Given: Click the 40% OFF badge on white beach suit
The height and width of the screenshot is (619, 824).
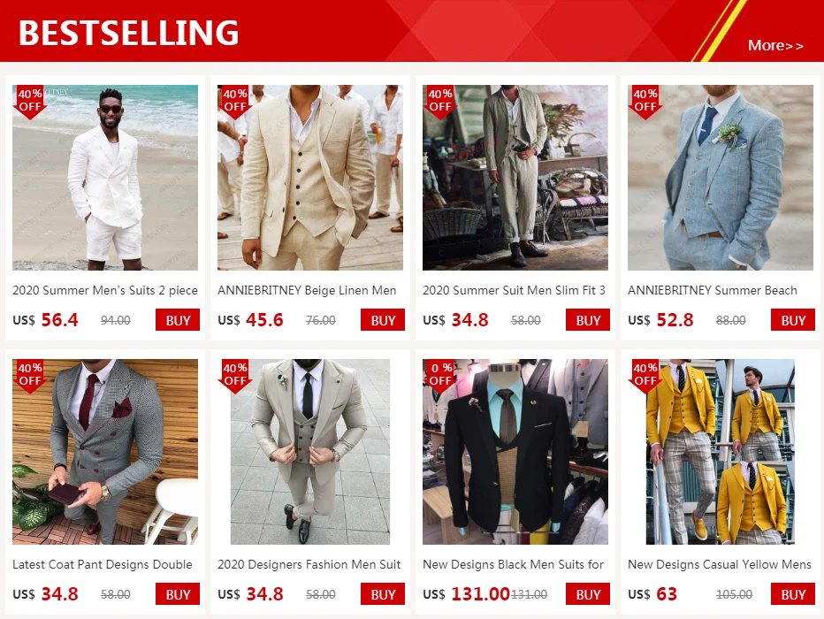Looking at the screenshot, I should [x=30, y=102].
